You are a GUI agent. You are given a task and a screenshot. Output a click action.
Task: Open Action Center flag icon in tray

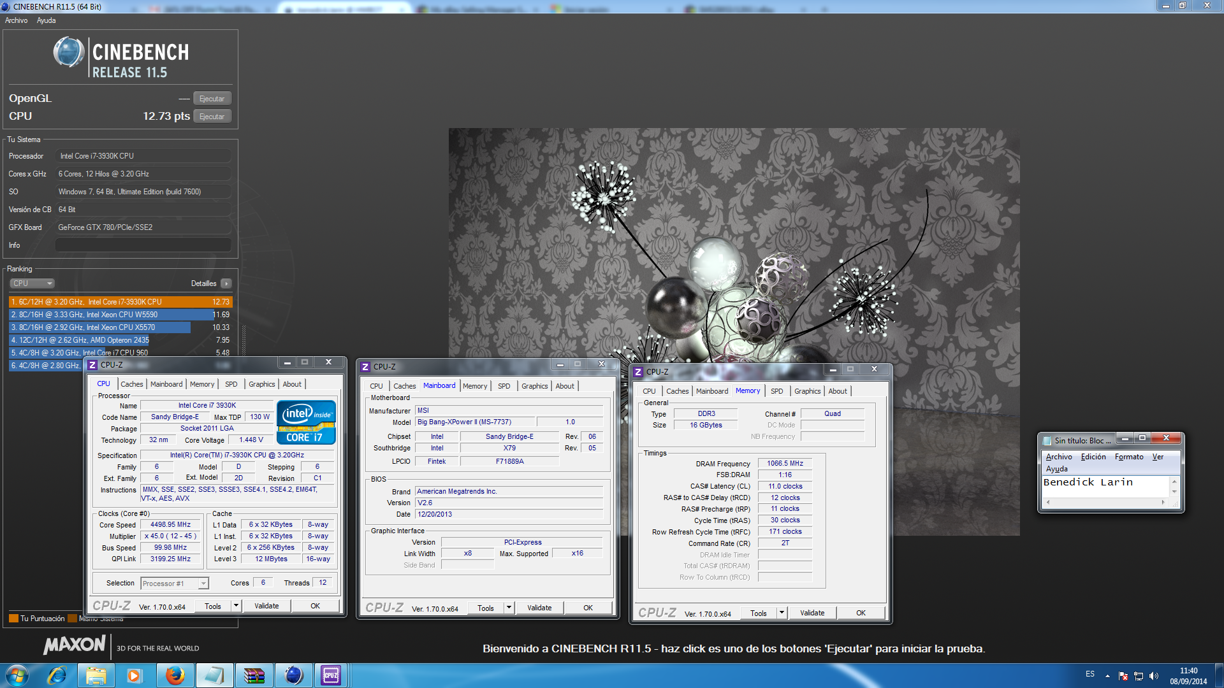[1123, 676]
